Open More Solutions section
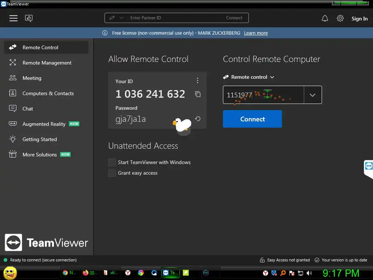Image resolution: width=373 pixels, height=280 pixels. 46,155
